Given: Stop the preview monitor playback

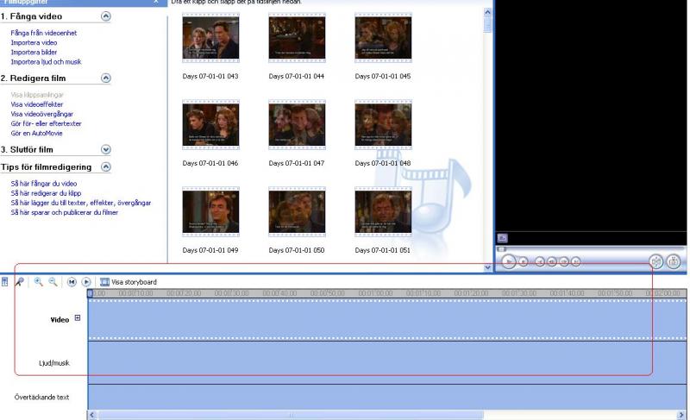Looking at the screenshot, I should coord(524,262).
